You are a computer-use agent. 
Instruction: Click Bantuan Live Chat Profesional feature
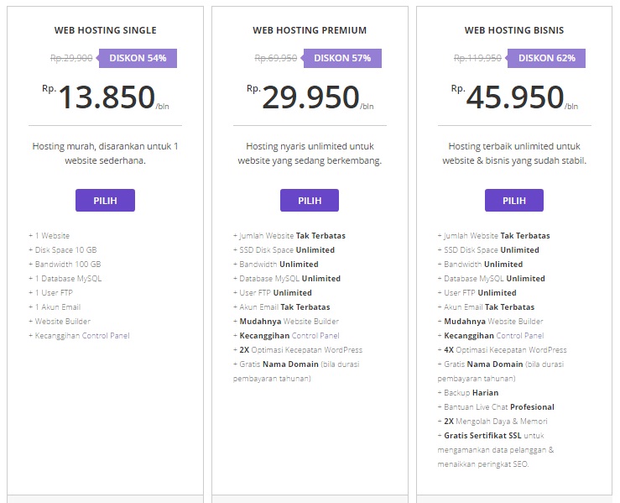[x=498, y=407]
